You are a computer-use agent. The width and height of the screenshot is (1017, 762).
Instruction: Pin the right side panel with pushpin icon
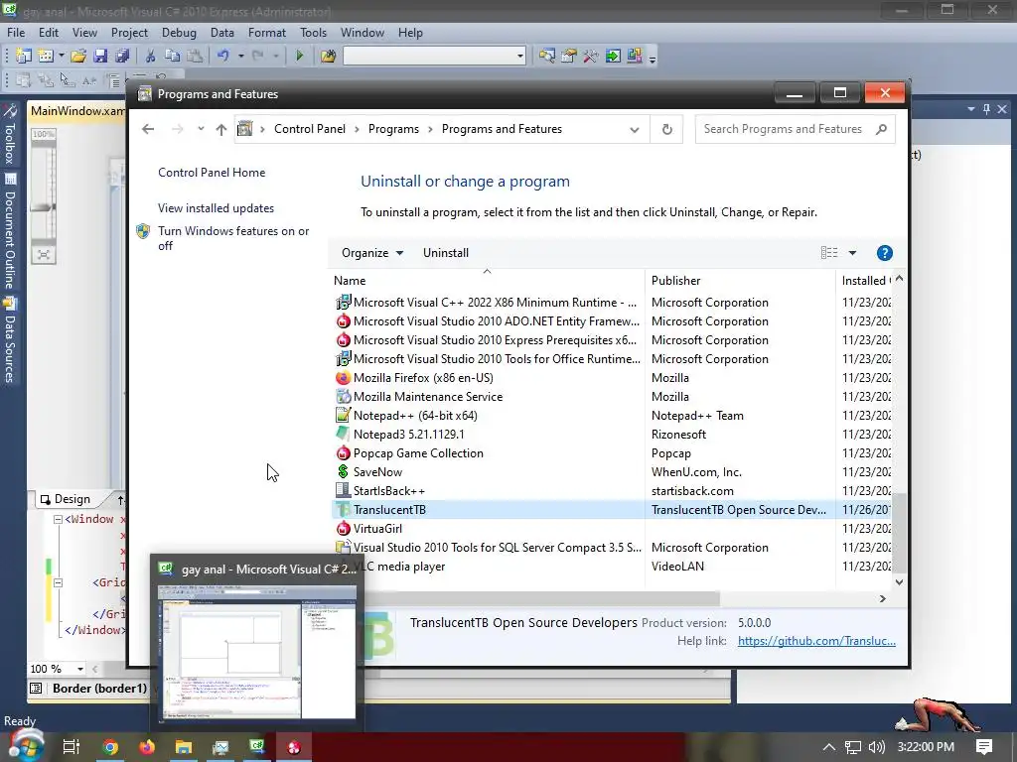click(986, 109)
